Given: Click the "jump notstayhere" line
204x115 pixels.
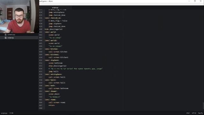Looking at the screenshot, I should [x=56, y=12].
